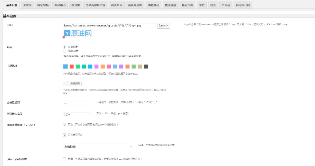Go to 直达链接 tab

point(170,5)
